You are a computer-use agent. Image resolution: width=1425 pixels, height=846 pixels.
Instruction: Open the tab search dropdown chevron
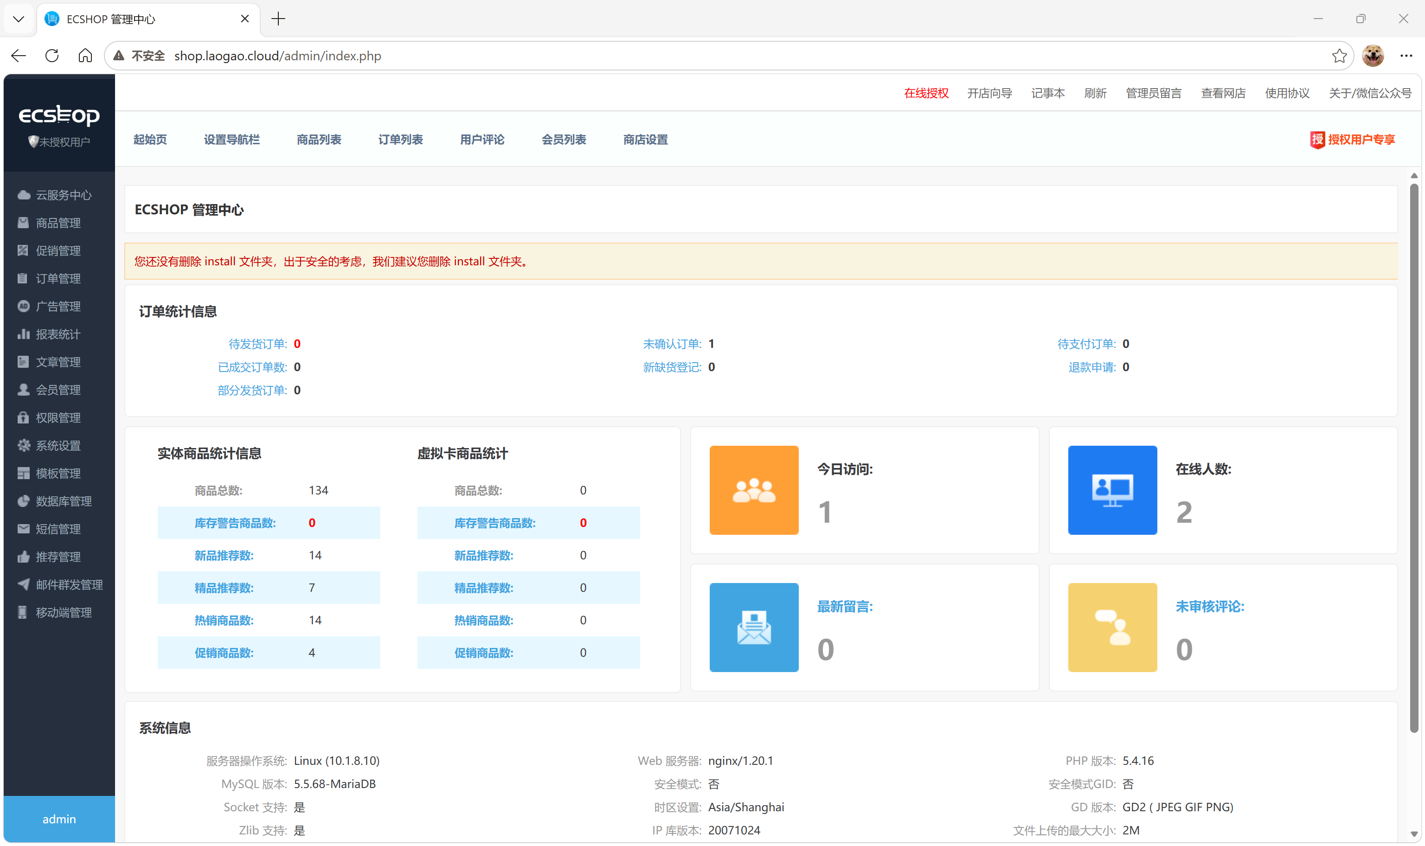pos(19,19)
